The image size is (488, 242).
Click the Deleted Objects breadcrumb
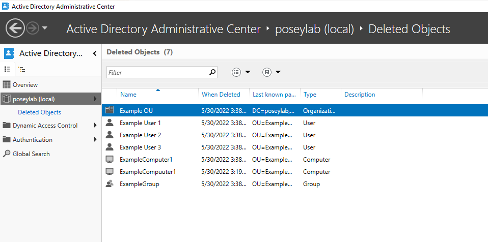coord(409,29)
